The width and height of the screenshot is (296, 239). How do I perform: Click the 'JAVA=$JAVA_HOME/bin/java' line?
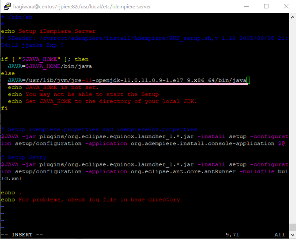50,66
